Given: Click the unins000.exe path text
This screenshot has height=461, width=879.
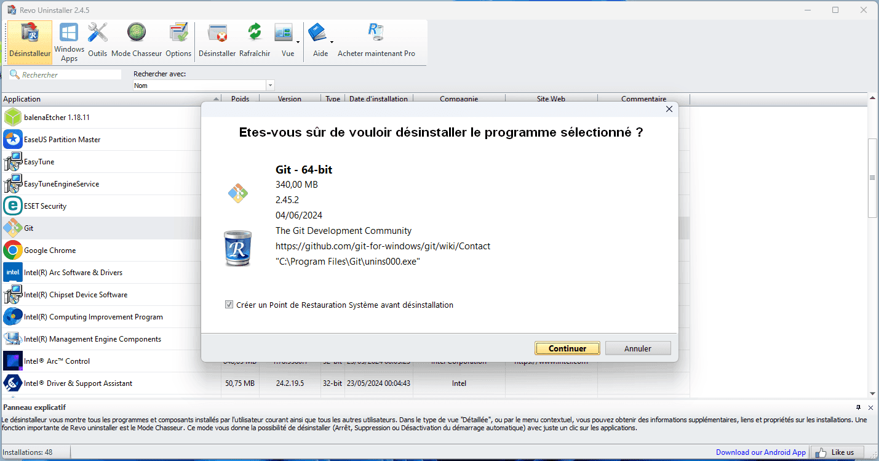Looking at the screenshot, I should pyautogui.click(x=348, y=262).
